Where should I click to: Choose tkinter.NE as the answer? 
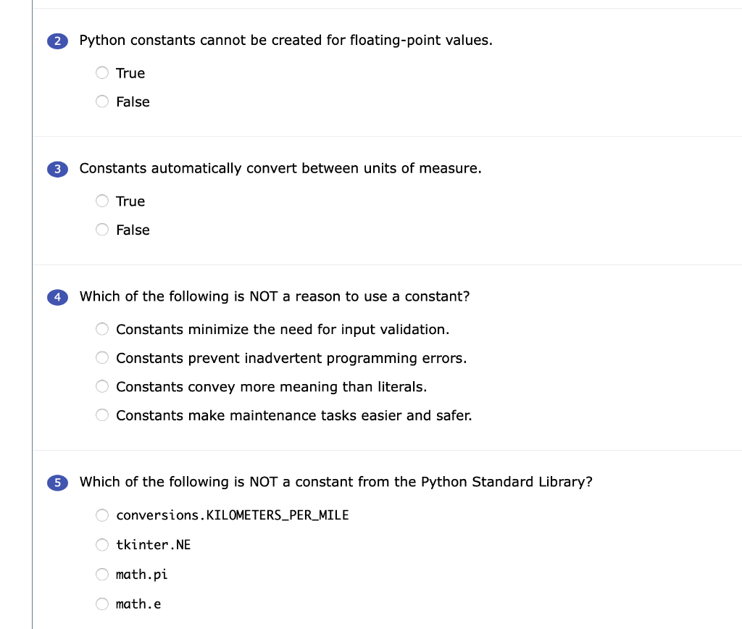pos(102,544)
